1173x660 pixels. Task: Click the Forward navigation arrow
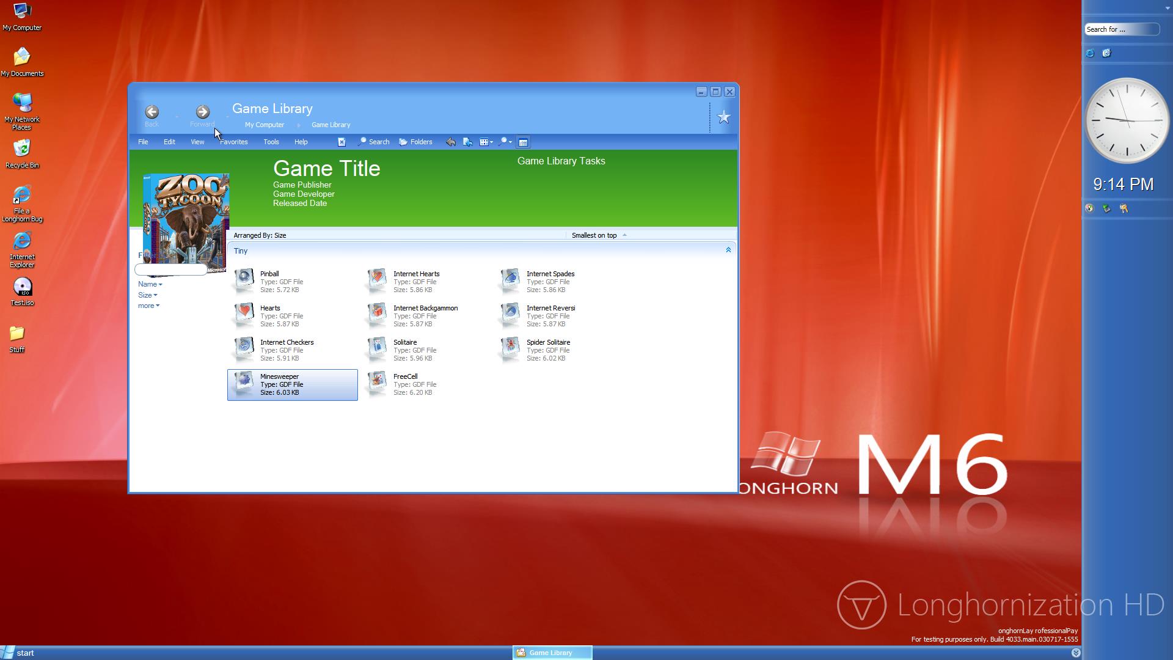202,112
